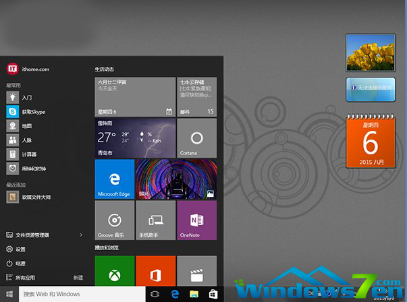The image size is (407, 302).
Task: Open the 手机助手 tile
Action: [x=156, y=220]
